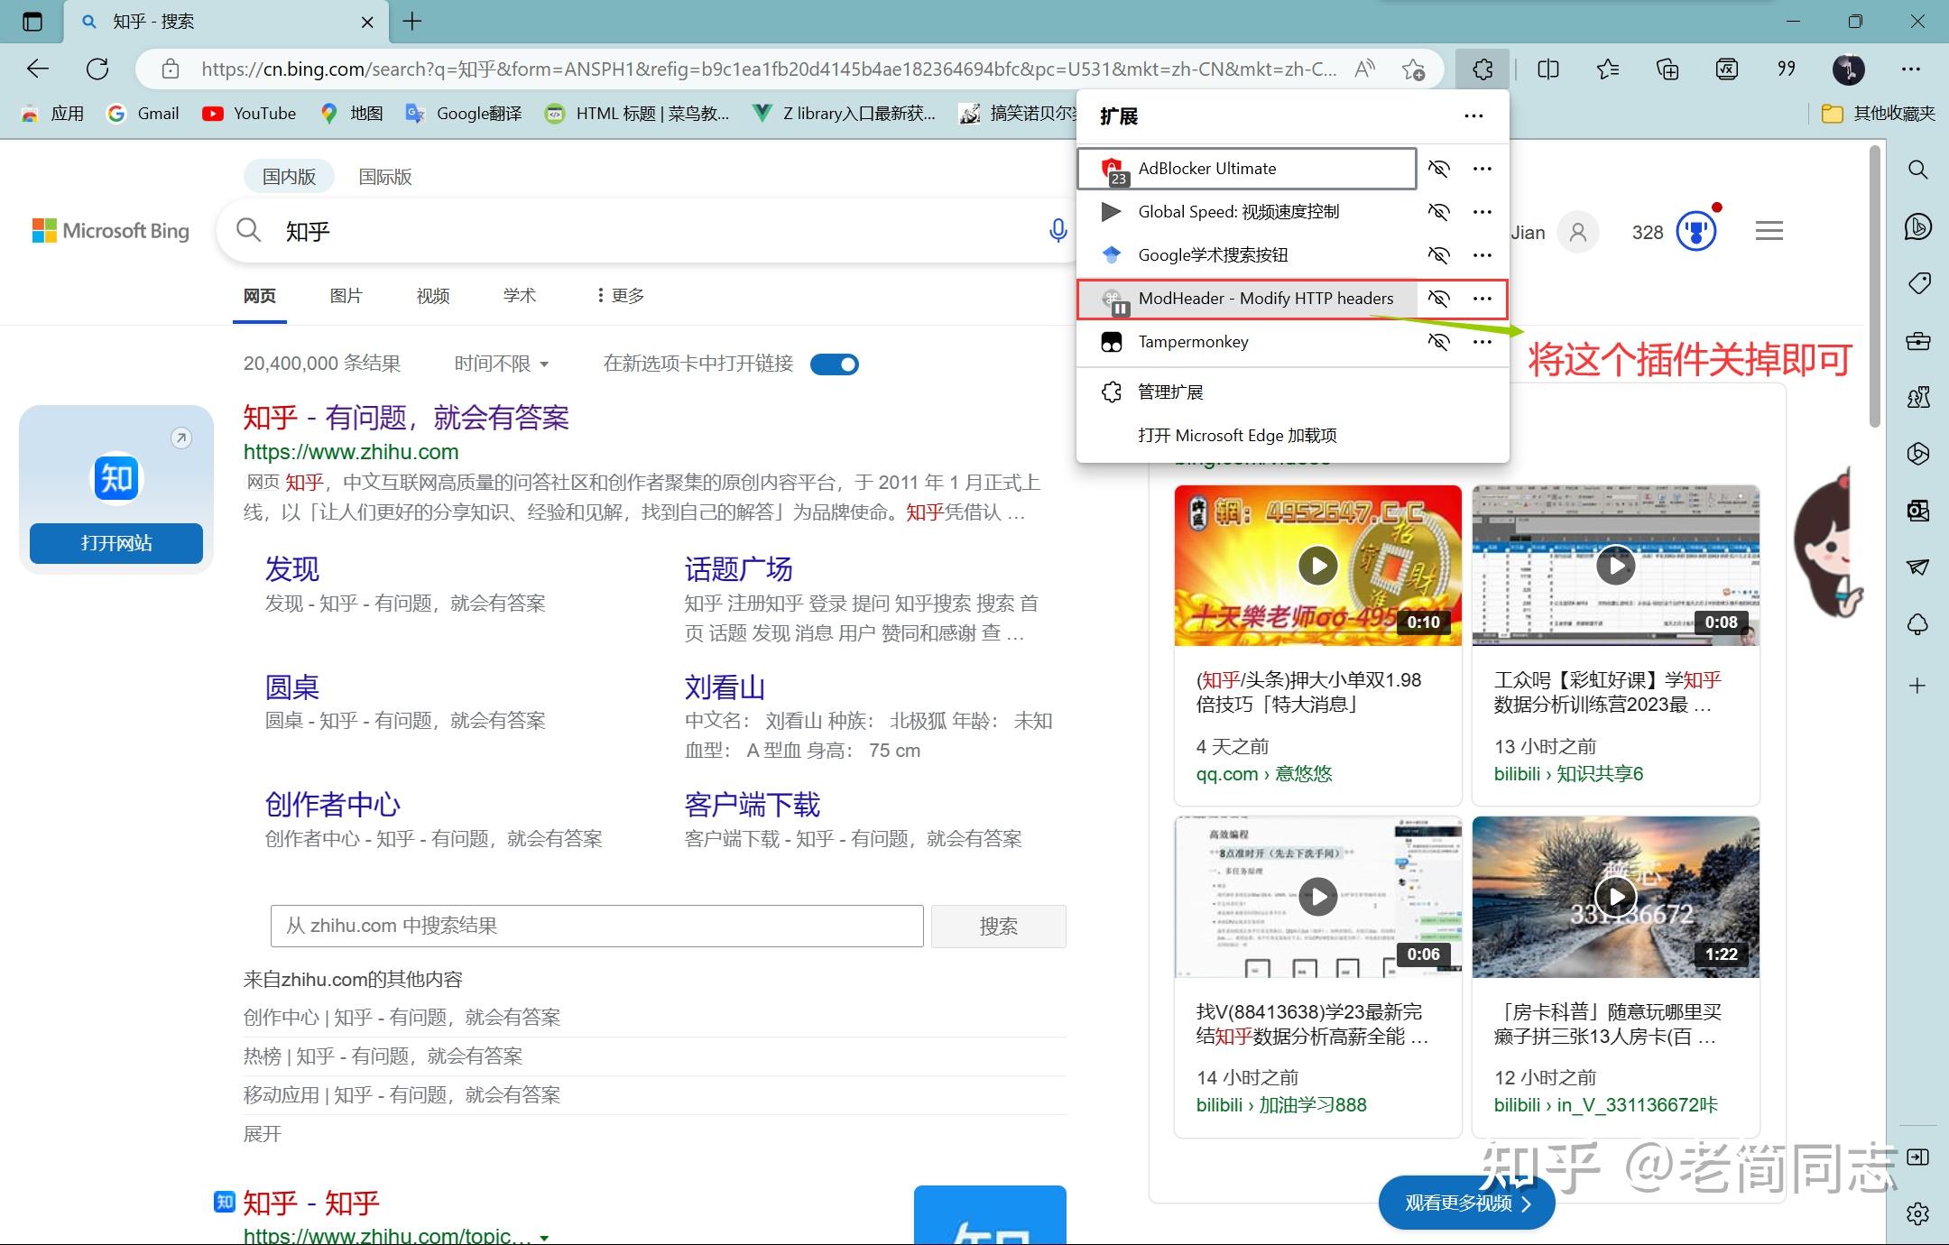Open more options for ModHeader
The height and width of the screenshot is (1245, 1949).
[1482, 299]
